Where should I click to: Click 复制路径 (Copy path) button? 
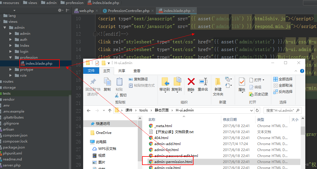(x=140, y=79)
